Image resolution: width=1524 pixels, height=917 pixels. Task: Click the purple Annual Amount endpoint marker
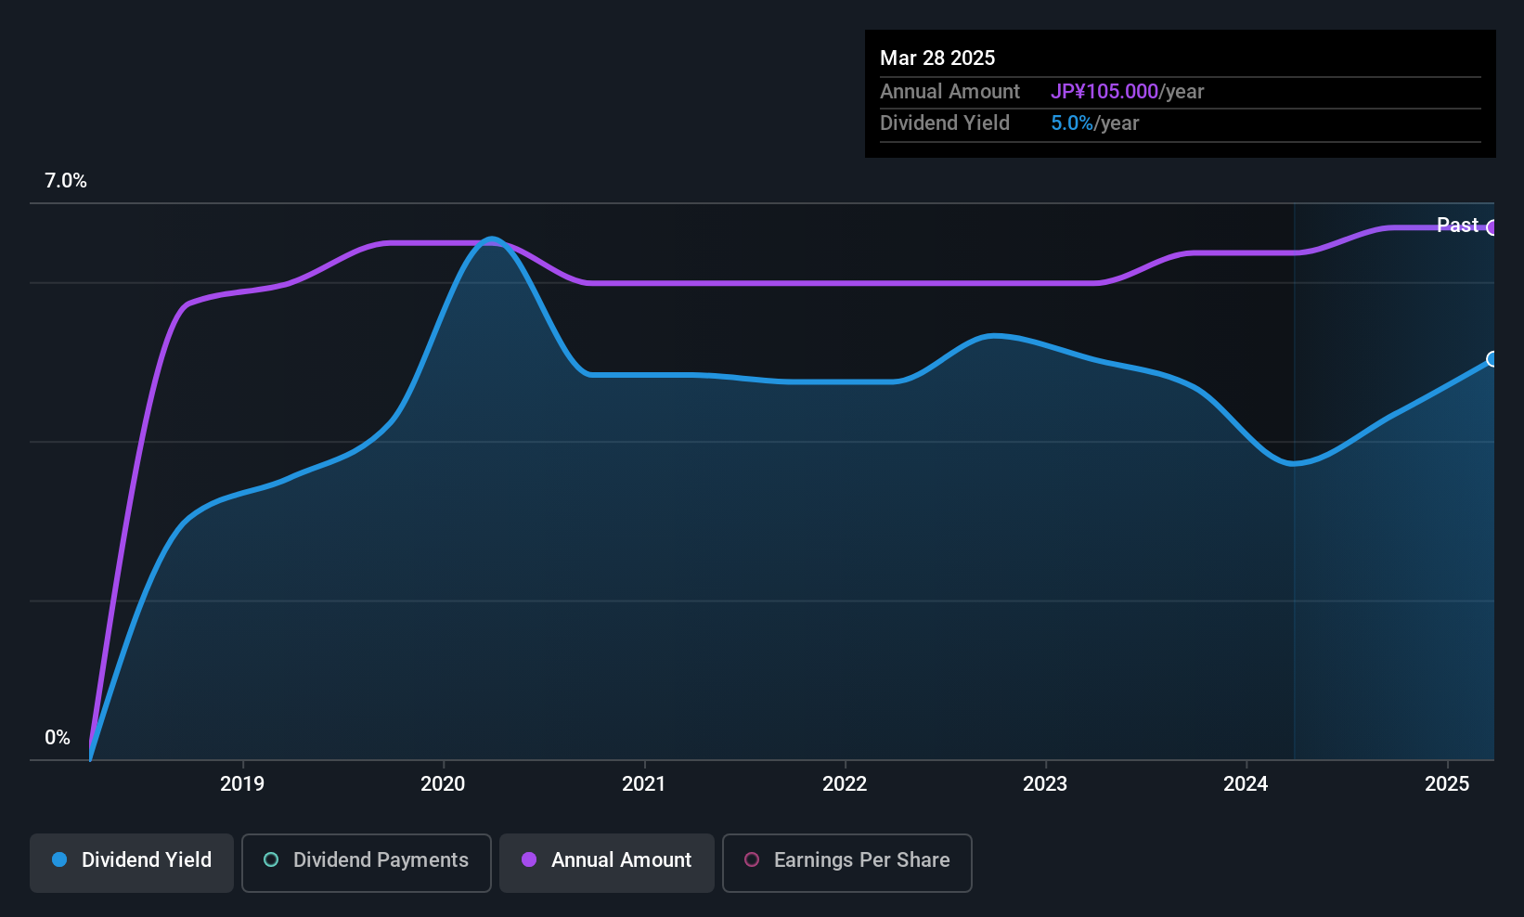point(1492,227)
